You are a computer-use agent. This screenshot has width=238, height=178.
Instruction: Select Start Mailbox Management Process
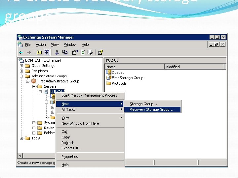90,95
